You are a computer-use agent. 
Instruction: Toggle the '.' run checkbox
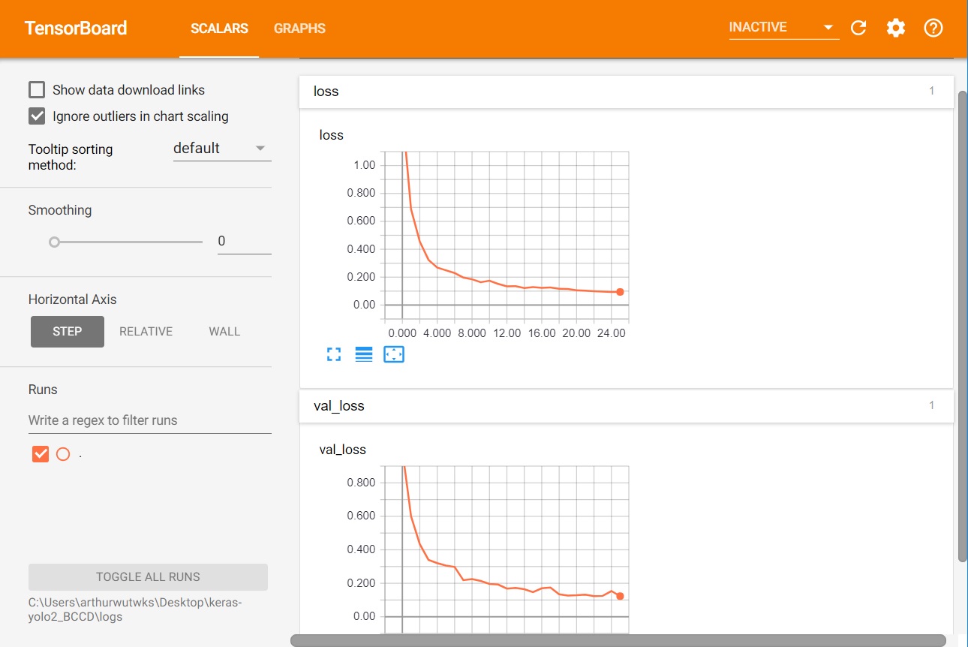pyautogui.click(x=41, y=454)
